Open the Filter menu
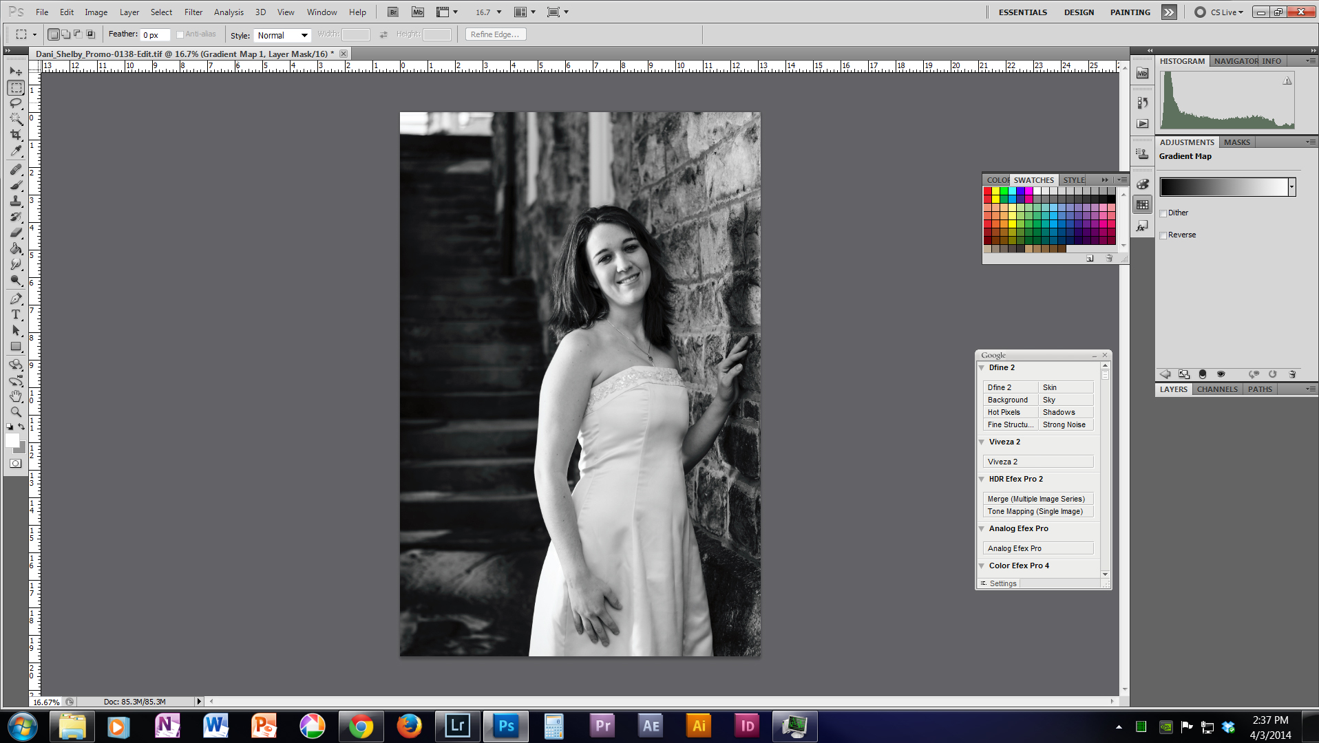Viewport: 1319px width, 743px height. [x=193, y=12]
